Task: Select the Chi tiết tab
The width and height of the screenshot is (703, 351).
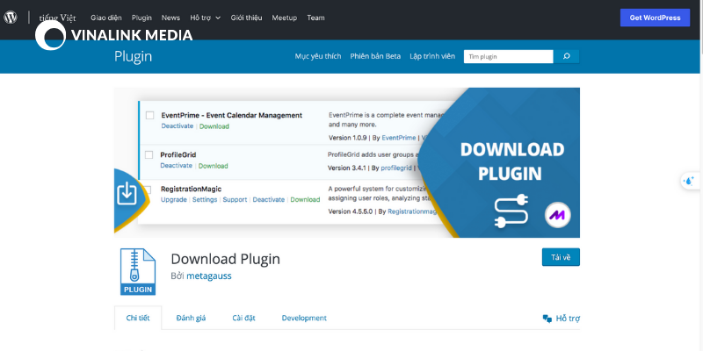Action: click(138, 318)
